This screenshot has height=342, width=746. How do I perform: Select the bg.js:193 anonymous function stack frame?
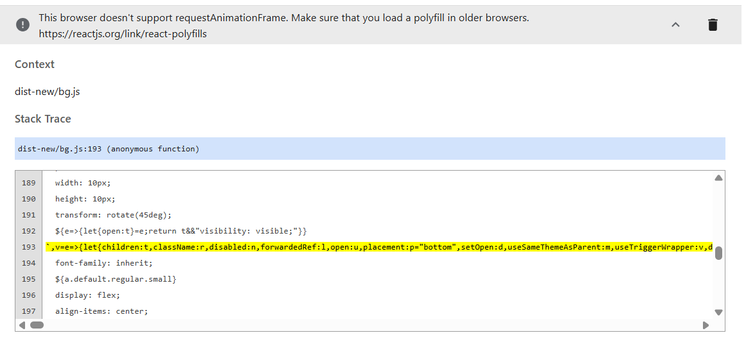(x=108, y=149)
